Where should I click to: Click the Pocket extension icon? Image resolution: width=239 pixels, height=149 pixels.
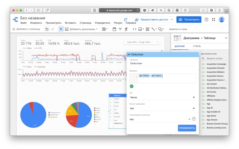click(144, 10)
